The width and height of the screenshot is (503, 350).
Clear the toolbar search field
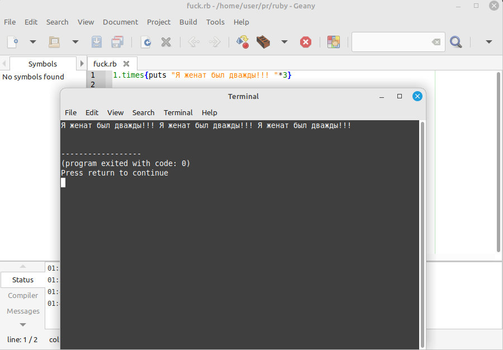pos(436,42)
